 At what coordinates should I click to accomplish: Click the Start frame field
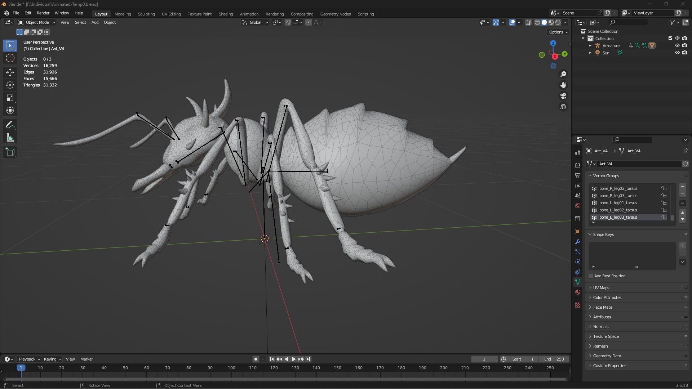[x=523, y=359]
